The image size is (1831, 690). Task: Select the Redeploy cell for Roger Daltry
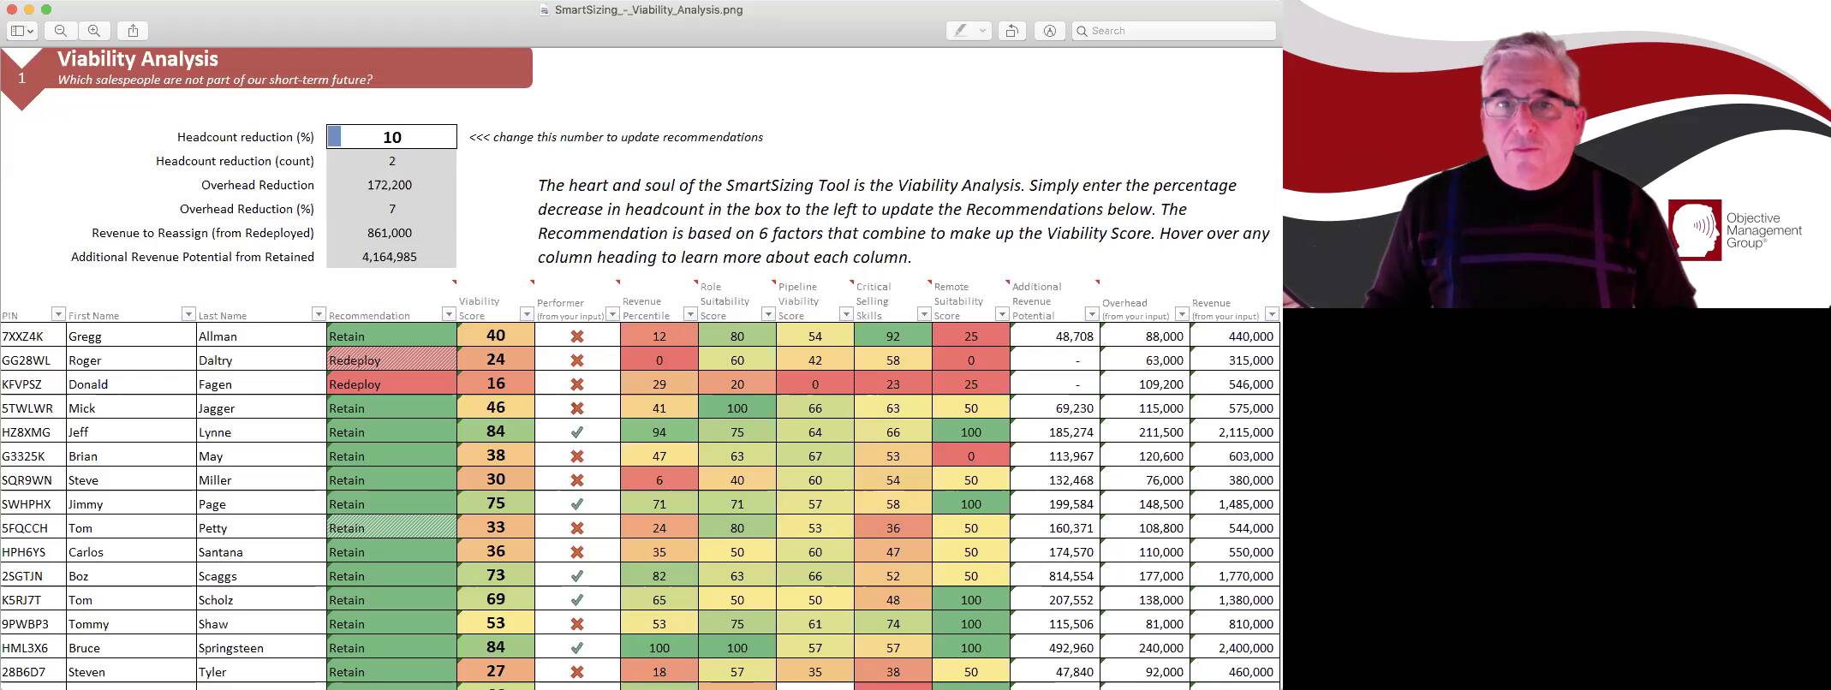click(392, 360)
